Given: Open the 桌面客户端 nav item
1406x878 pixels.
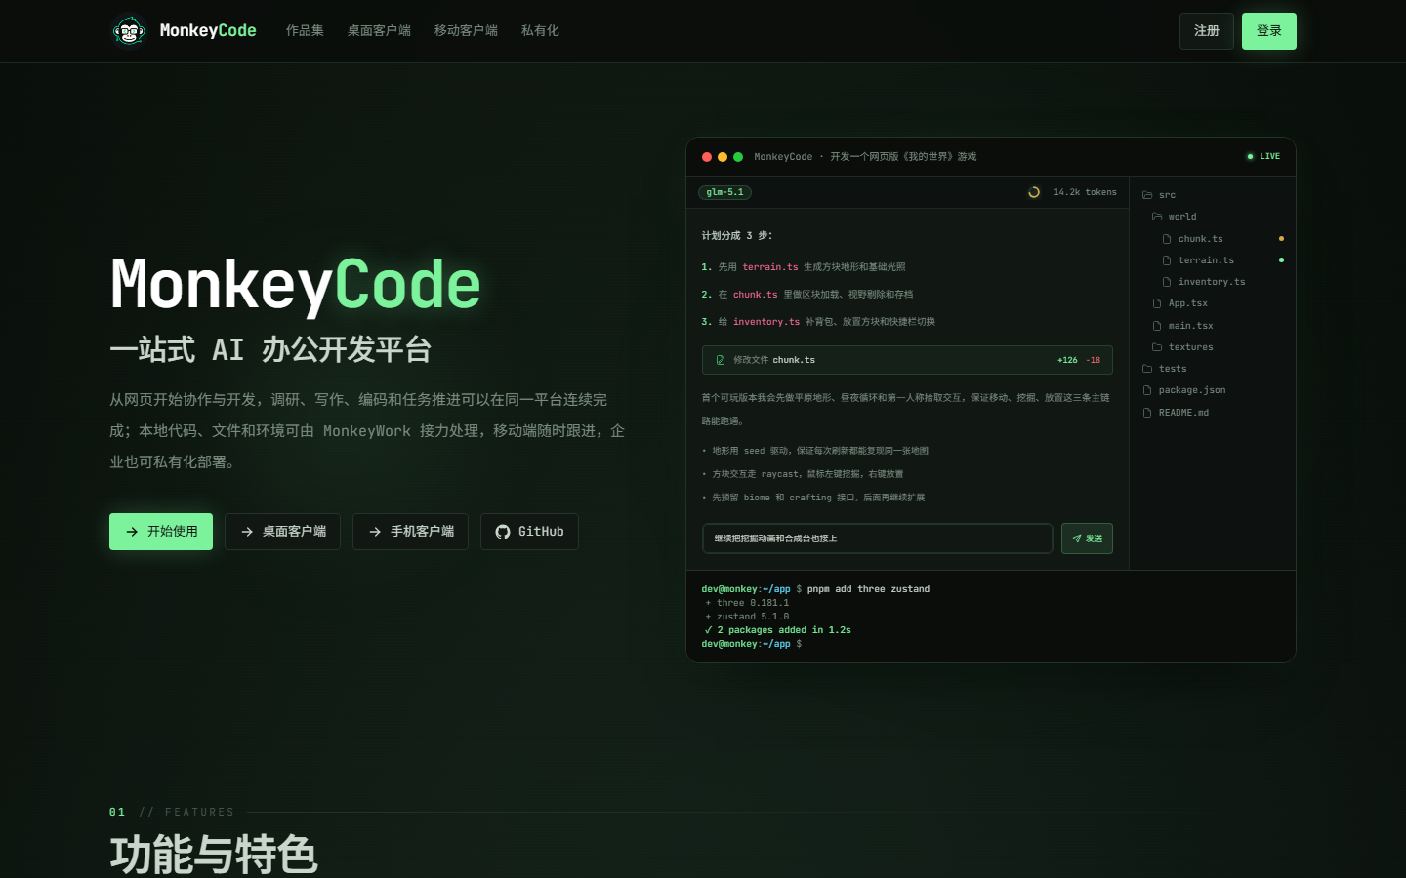Looking at the screenshot, I should point(379,31).
